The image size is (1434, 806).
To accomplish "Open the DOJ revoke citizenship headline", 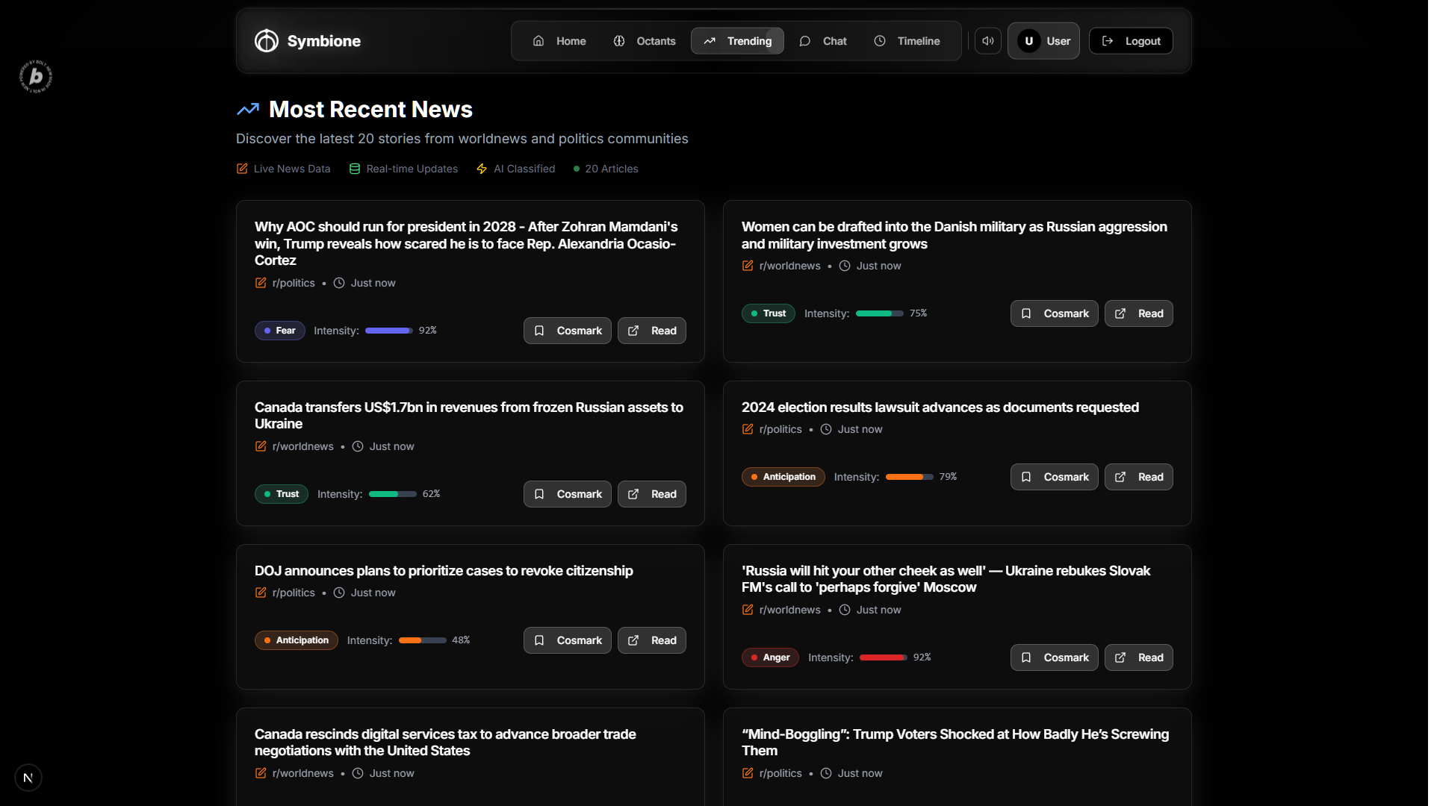I will tap(444, 571).
